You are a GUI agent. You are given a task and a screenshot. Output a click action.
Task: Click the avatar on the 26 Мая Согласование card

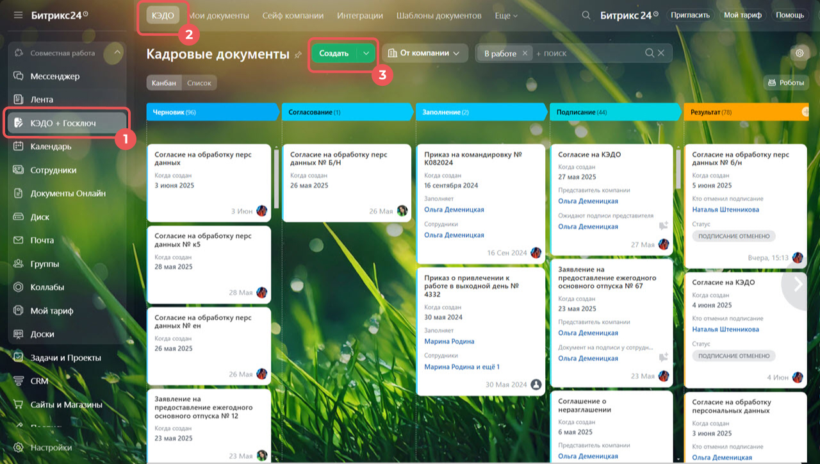coord(402,211)
